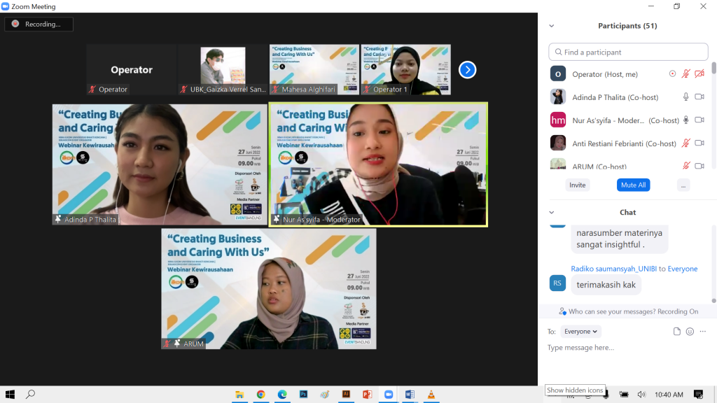Click the hm avatar for Nur As'syifa
This screenshot has height=403, width=717.
tap(558, 120)
